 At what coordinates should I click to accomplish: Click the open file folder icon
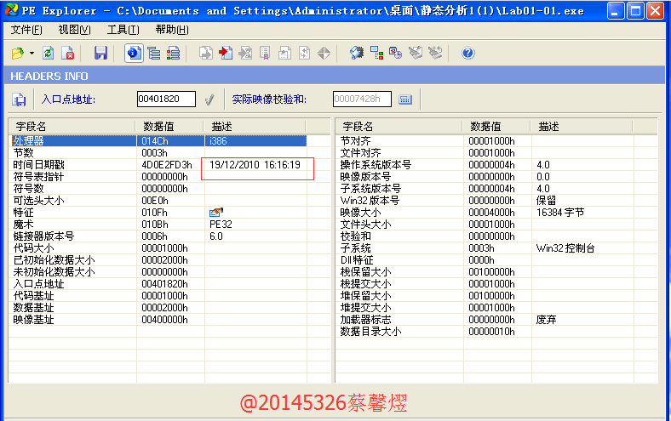tap(17, 53)
